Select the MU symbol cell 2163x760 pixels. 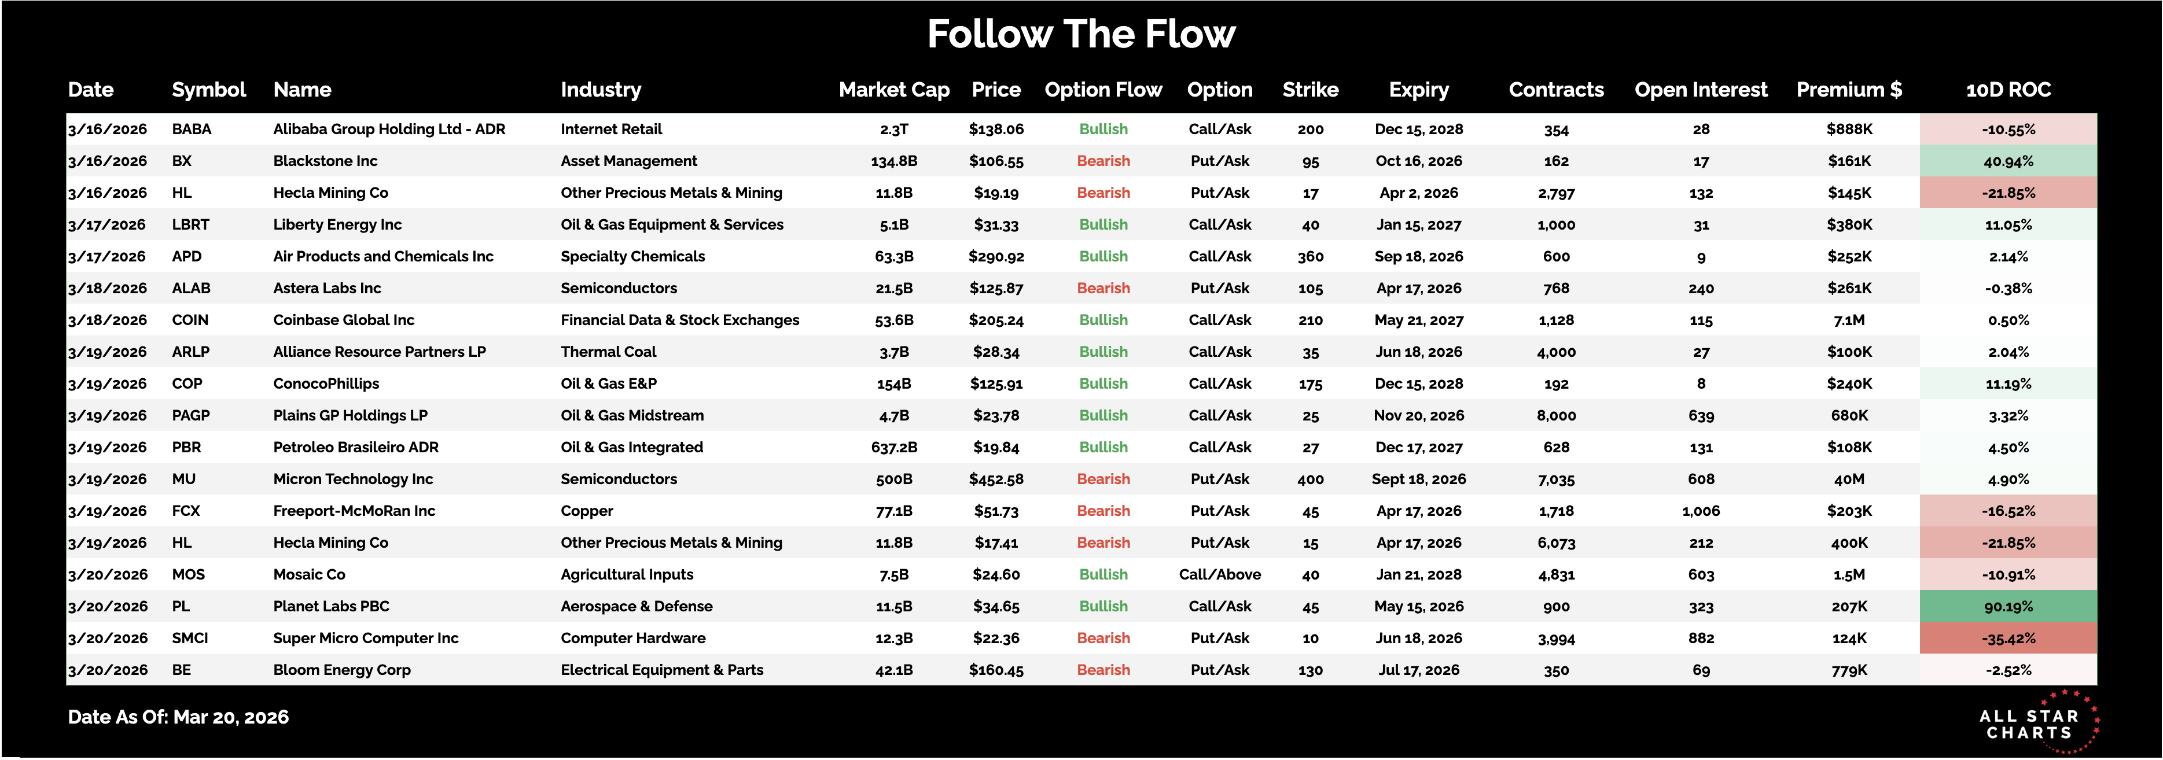click(x=184, y=479)
